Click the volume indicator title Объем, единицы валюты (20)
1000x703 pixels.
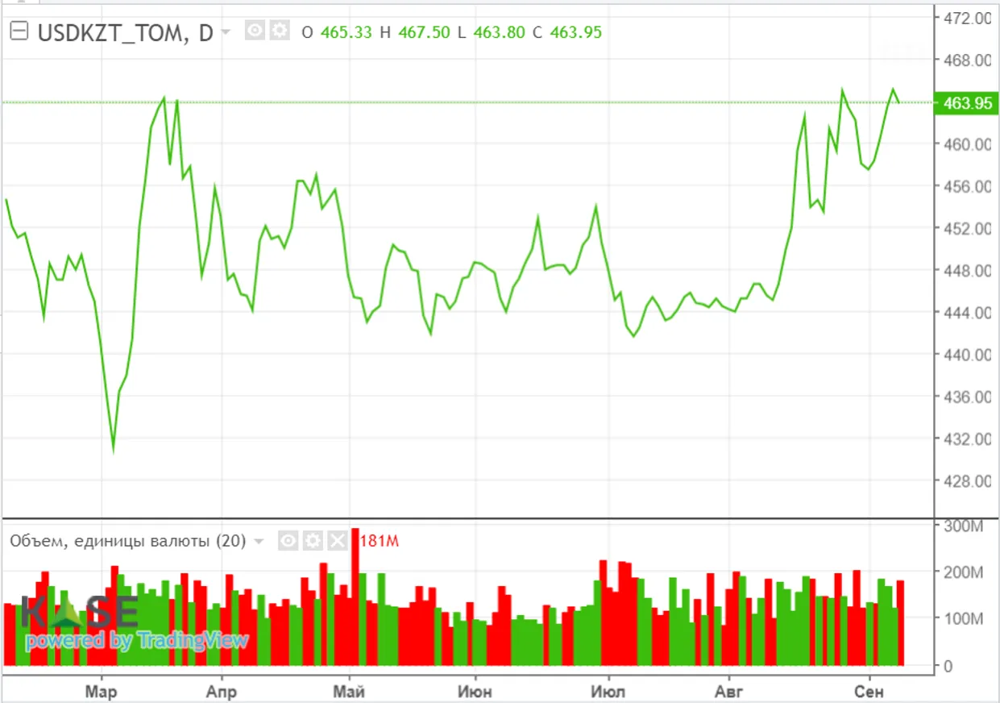[127, 541]
